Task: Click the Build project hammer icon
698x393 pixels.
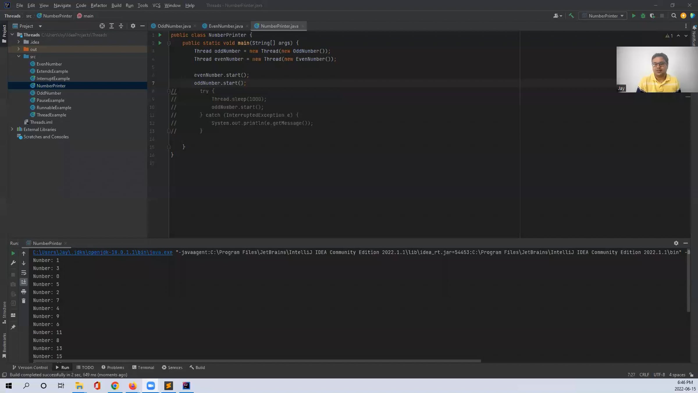Action: click(x=571, y=16)
